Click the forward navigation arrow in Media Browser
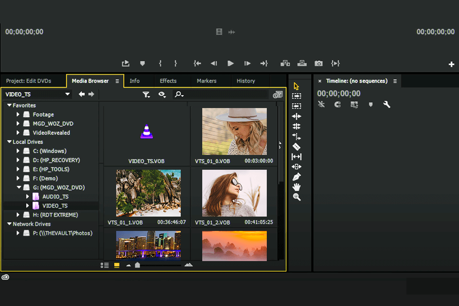 [91, 94]
